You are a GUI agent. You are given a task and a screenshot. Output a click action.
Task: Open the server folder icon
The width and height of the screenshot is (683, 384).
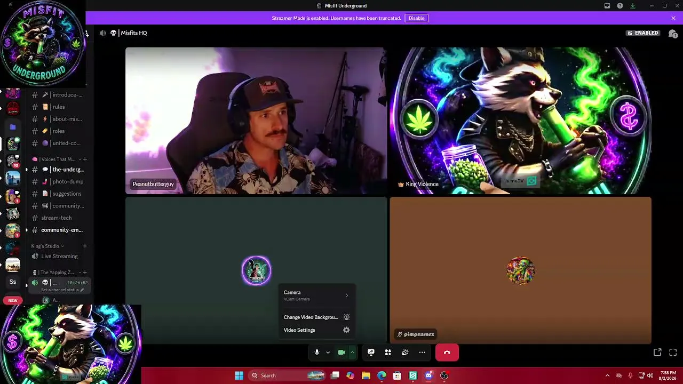13,127
